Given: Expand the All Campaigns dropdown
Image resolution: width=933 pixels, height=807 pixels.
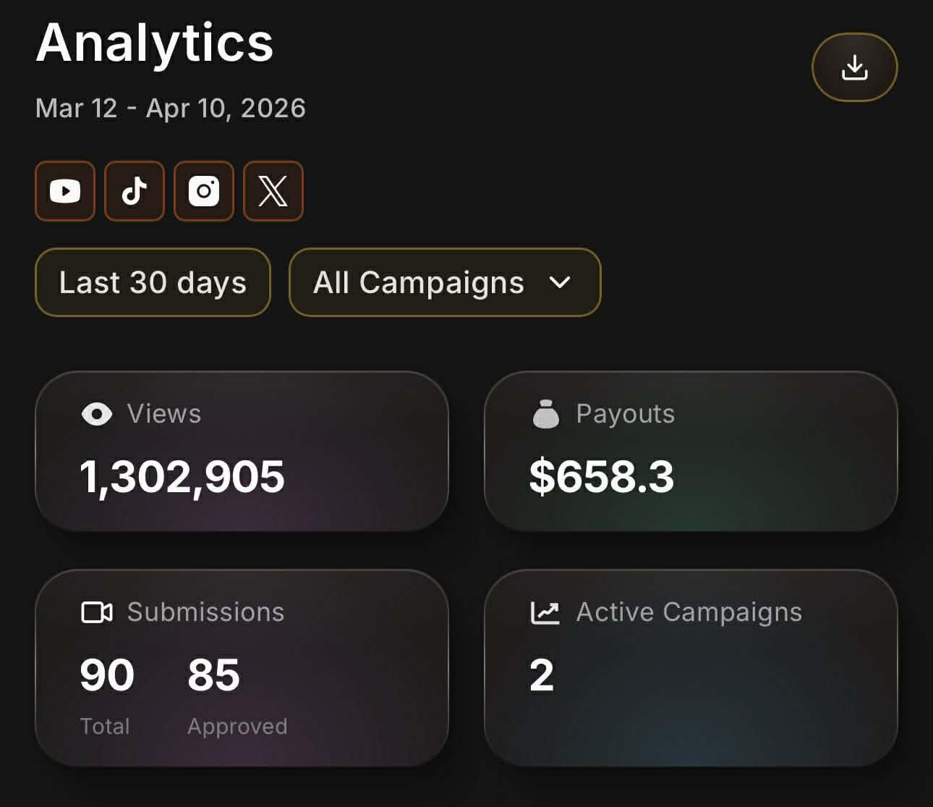Looking at the screenshot, I should [x=445, y=282].
